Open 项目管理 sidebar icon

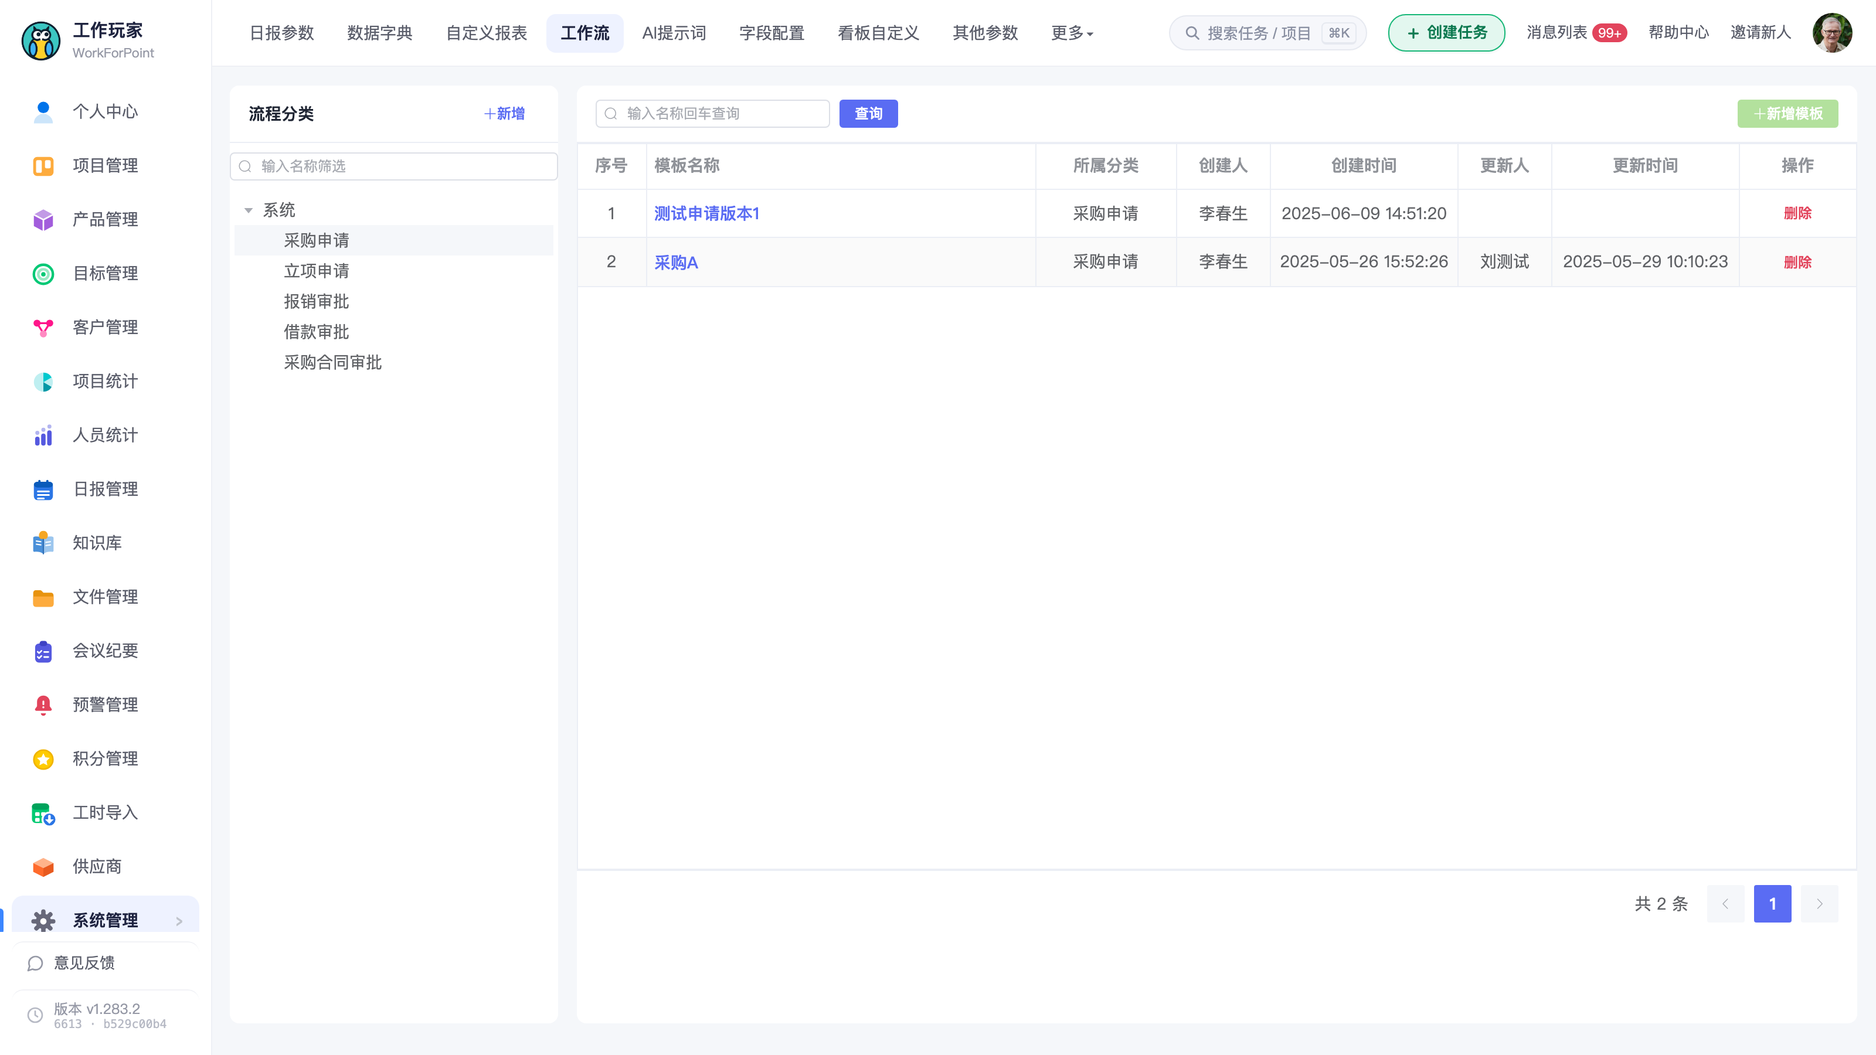click(43, 166)
